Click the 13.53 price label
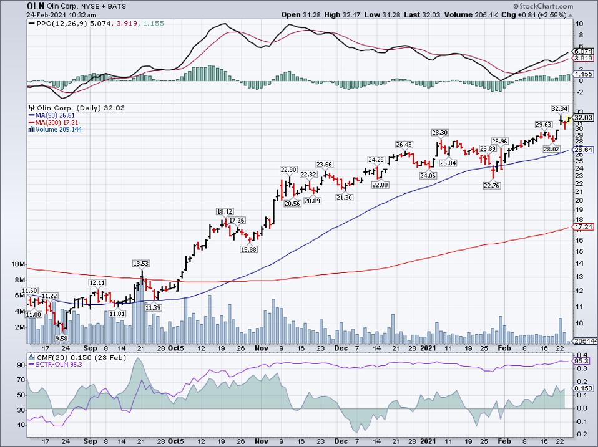This screenshot has width=598, height=447. coord(140,264)
